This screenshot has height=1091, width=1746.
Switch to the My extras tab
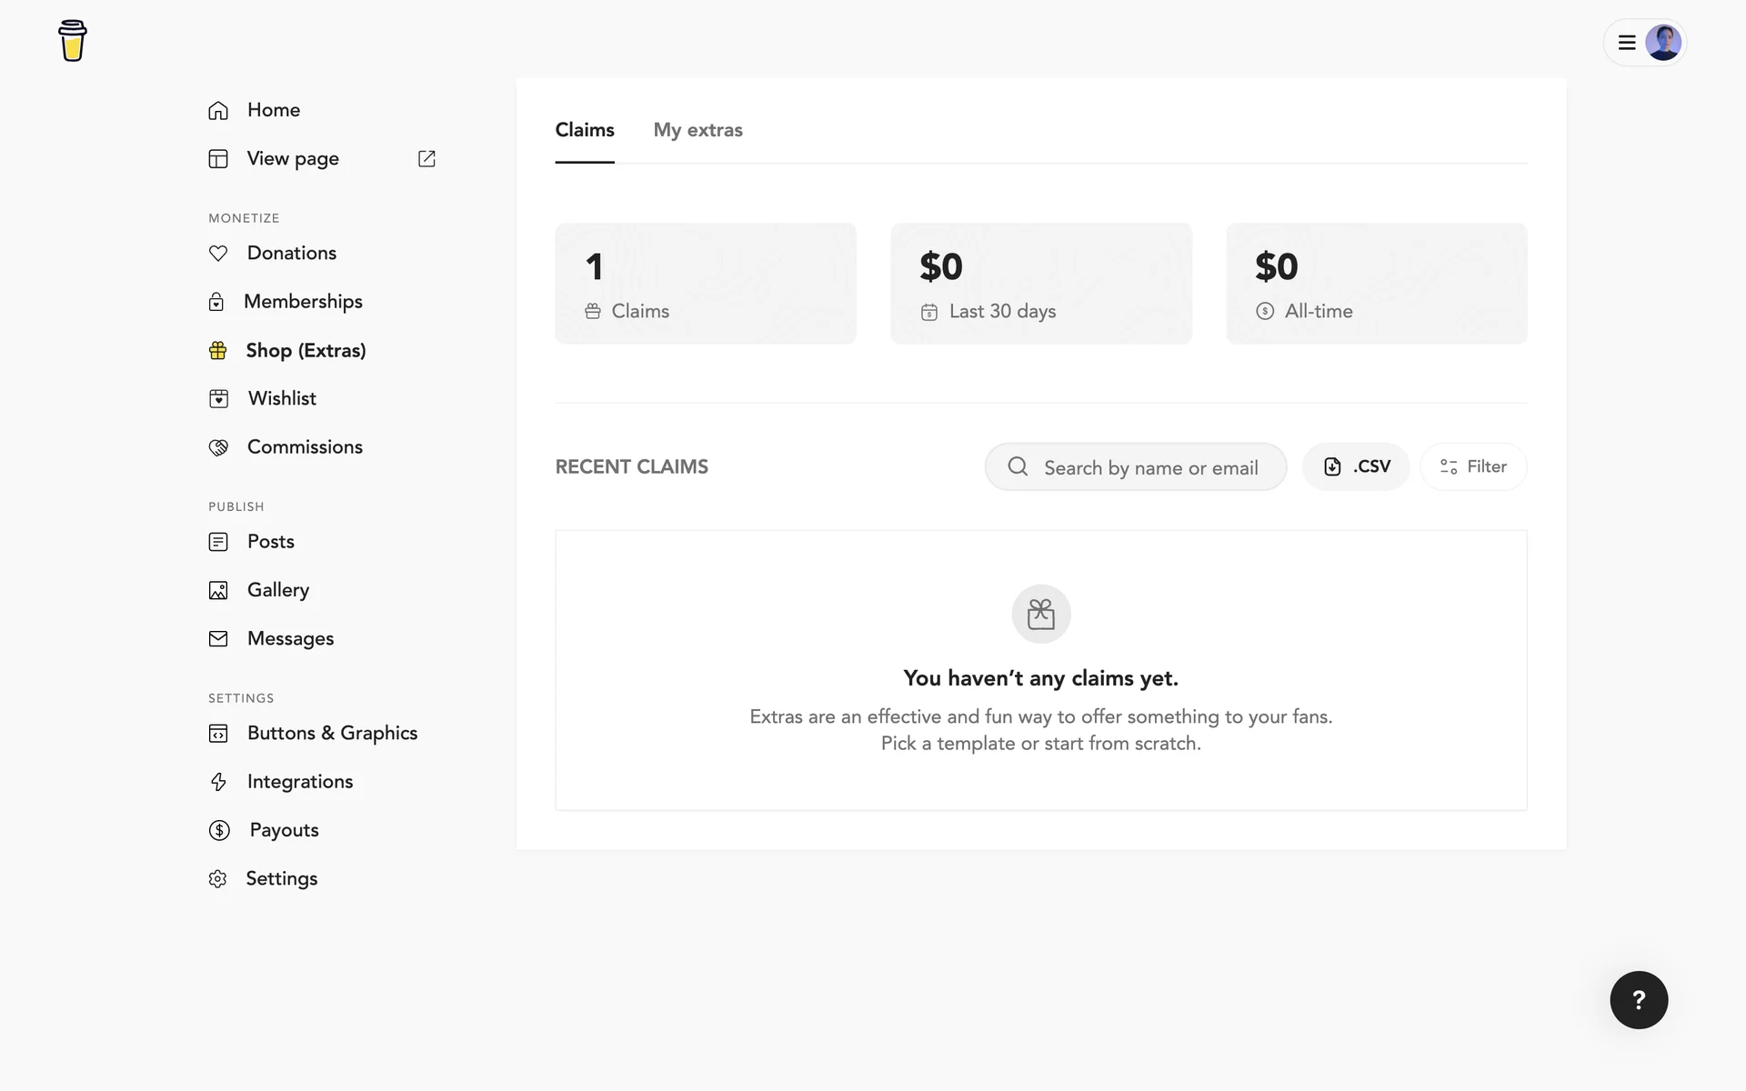pos(697,130)
